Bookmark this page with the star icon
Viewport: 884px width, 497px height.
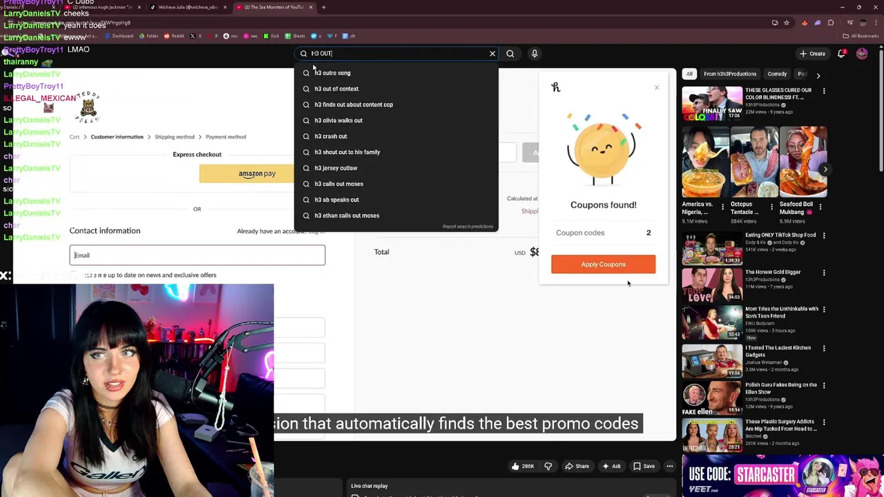coord(786,23)
